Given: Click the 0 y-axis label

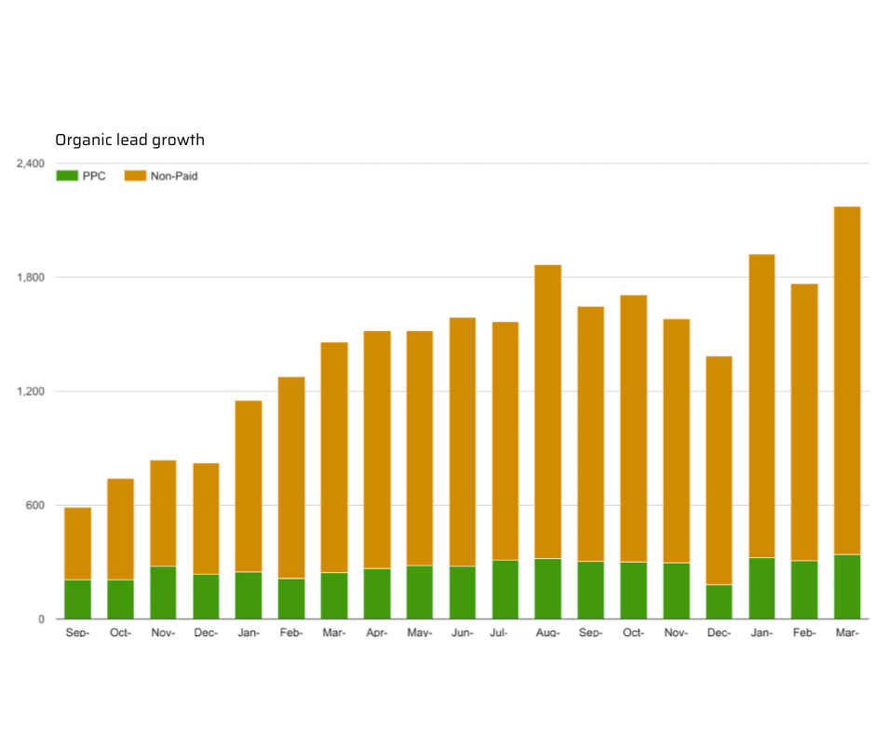Looking at the screenshot, I should (41, 620).
